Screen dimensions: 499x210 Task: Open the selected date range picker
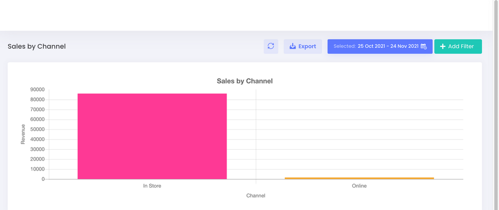point(380,46)
